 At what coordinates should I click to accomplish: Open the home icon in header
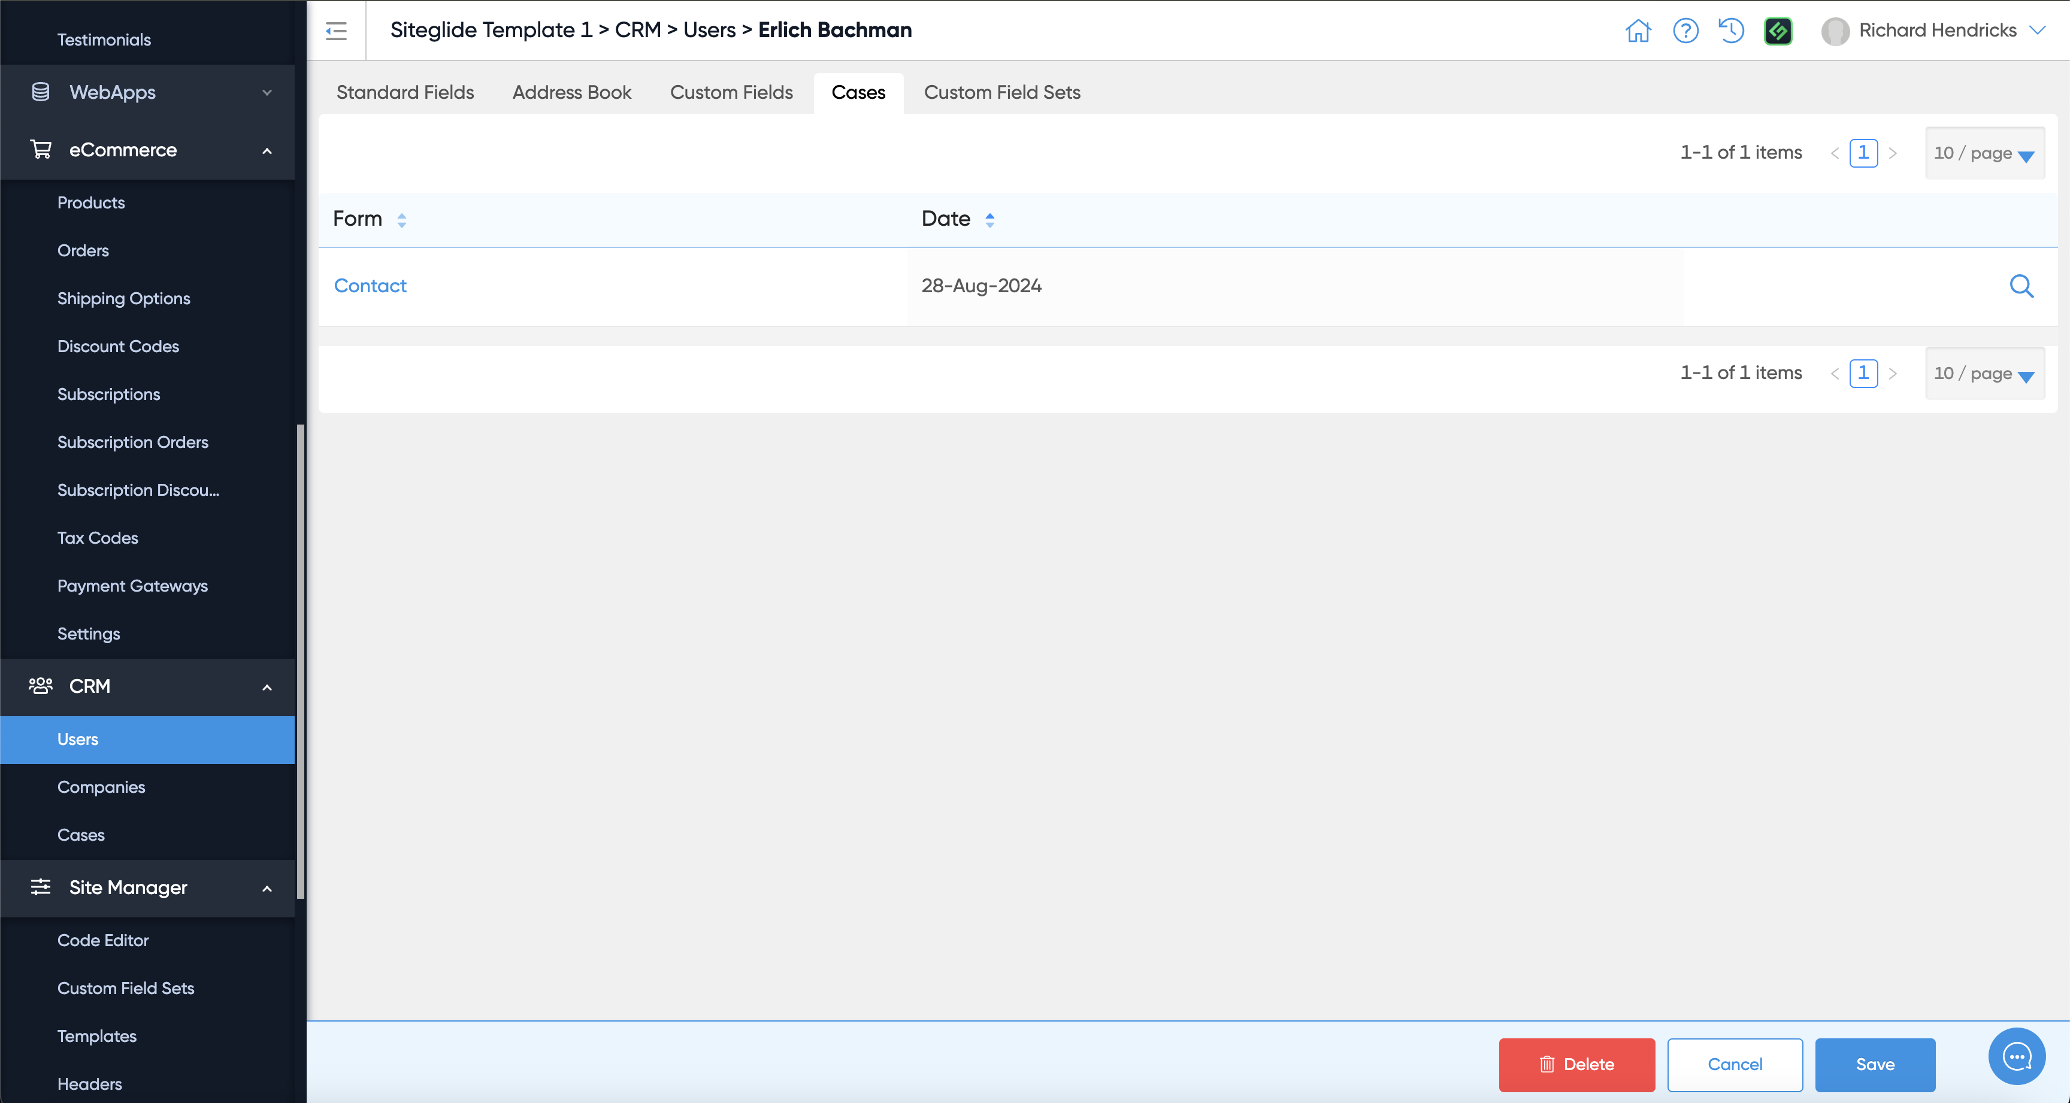click(1638, 31)
